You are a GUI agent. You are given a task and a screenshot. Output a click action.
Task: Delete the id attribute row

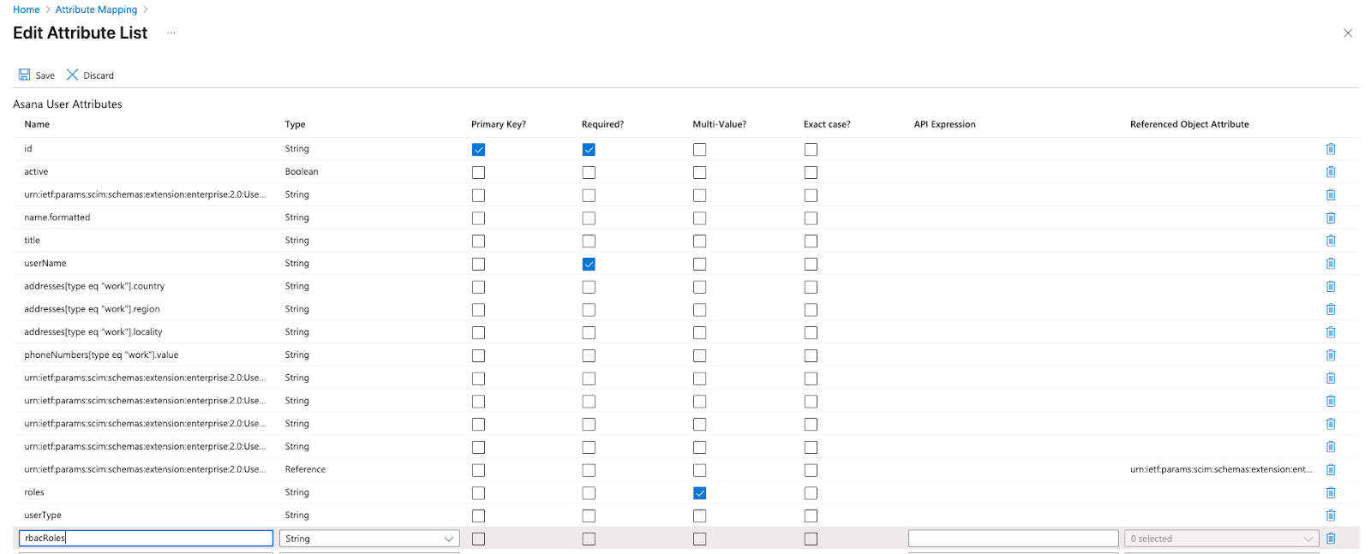pos(1331,149)
